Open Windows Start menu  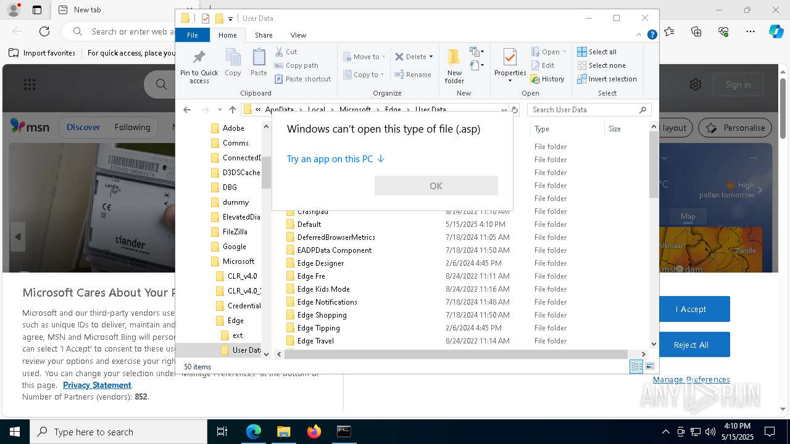15,432
